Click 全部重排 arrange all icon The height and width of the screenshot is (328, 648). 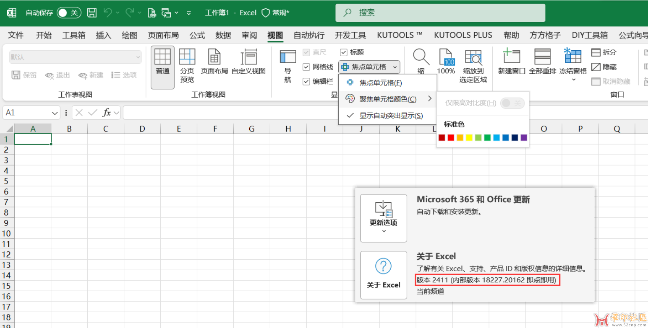[x=543, y=57]
